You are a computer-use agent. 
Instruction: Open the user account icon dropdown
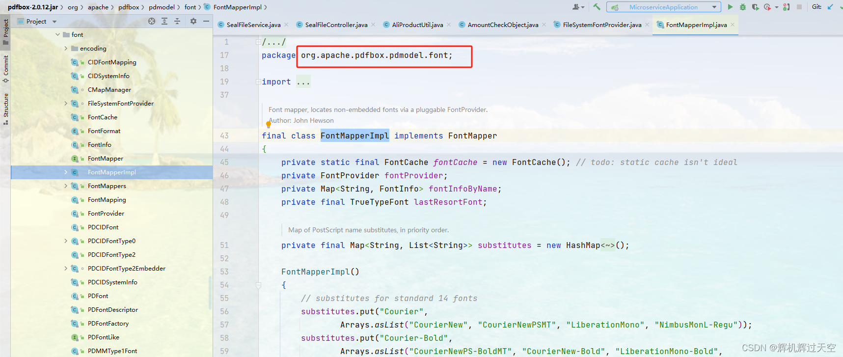point(578,7)
